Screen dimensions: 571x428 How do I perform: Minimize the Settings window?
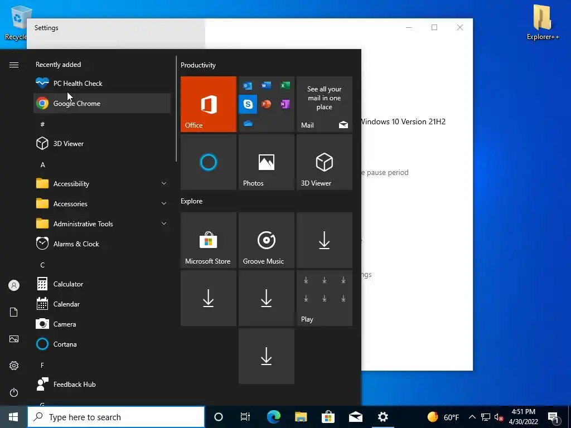click(x=409, y=28)
